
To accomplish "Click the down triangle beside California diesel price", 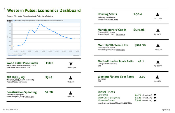I will coord(155,95).
